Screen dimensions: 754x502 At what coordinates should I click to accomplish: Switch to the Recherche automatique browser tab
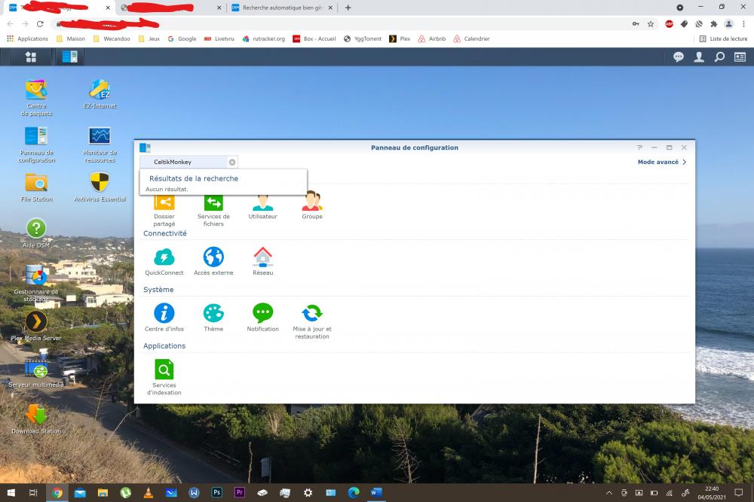pyautogui.click(x=283, y=8)
